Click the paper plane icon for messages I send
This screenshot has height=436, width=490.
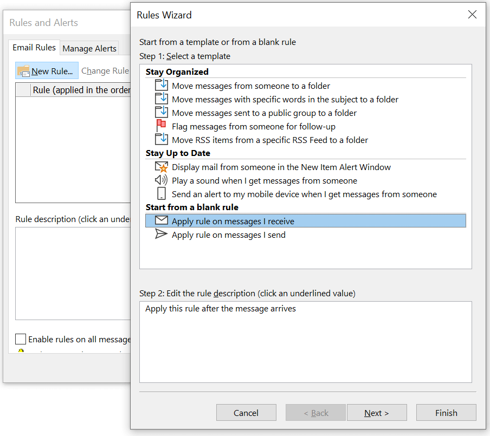[x=162, y=234]
